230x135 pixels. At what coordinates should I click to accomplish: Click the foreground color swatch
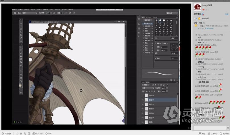(x=20, y=85)
